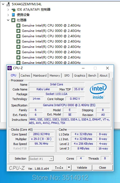Click the 'Ver. 1.88.0.x64' version text
120x183 pixels.
38,169
